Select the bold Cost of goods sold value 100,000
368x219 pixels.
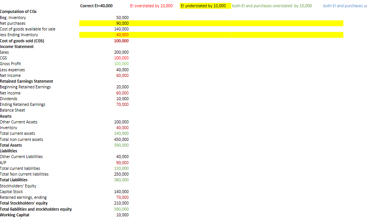121,41
